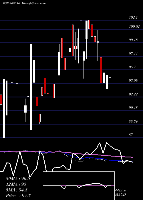Click inside the Live MACD inset chart
The image size is (143, 200).
79,186
